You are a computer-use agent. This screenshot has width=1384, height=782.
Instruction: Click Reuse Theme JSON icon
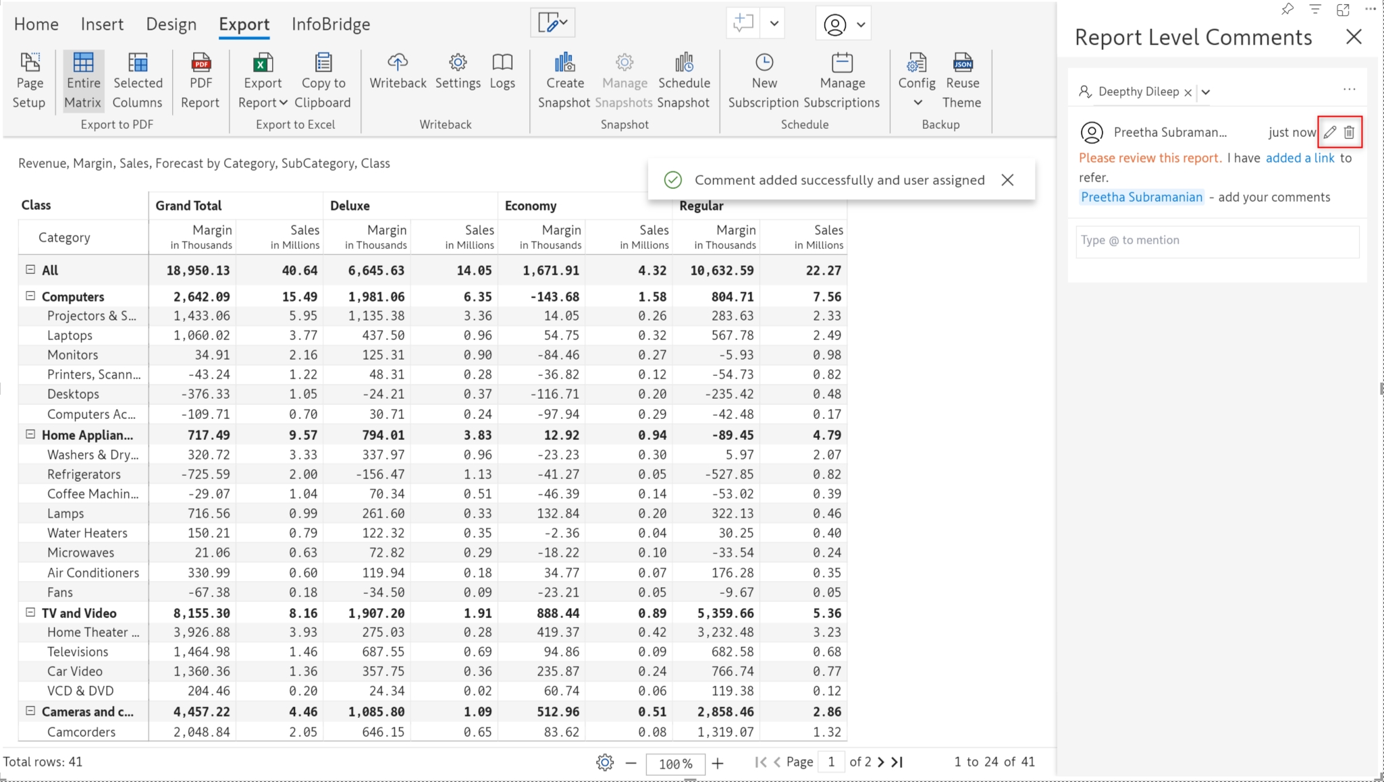click(x=962, y=63)
